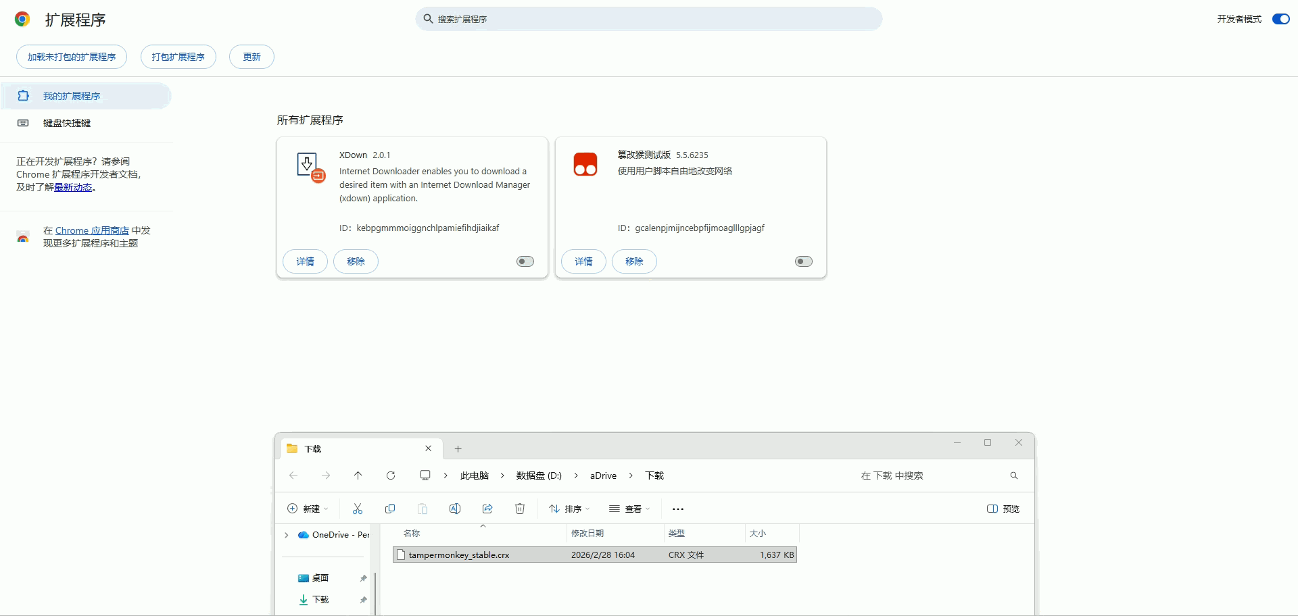Click the rename icon in Explorer toolbar
The height and width of the screenshot is (616, 1298).
[455, 509]
